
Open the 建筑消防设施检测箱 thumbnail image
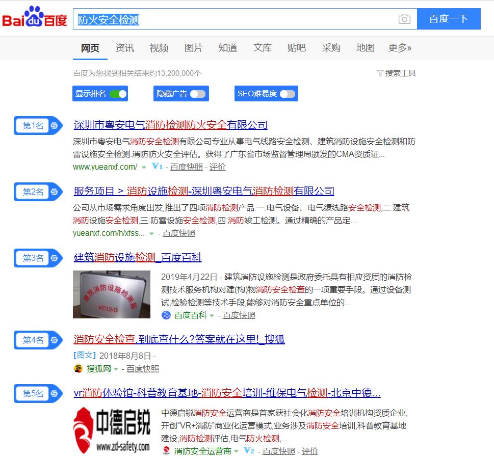tap(112, 294)
